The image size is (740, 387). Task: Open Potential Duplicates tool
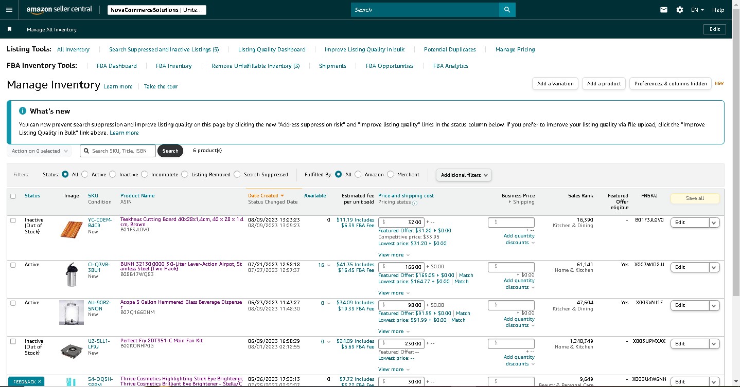(x=450, y=49)
